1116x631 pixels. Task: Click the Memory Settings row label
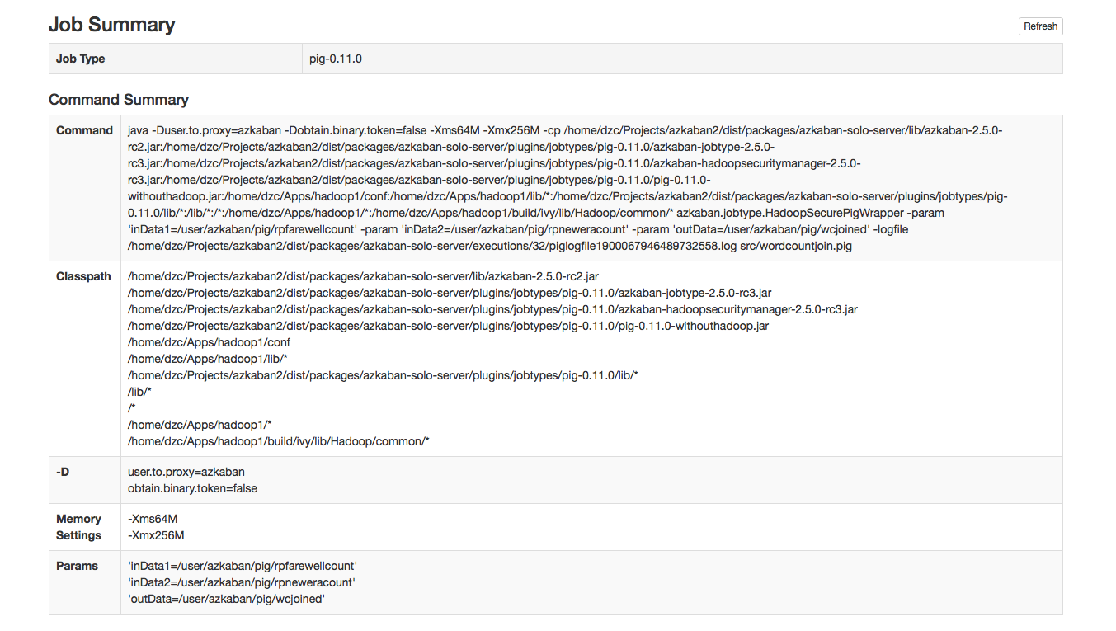[x=78, y=527]
